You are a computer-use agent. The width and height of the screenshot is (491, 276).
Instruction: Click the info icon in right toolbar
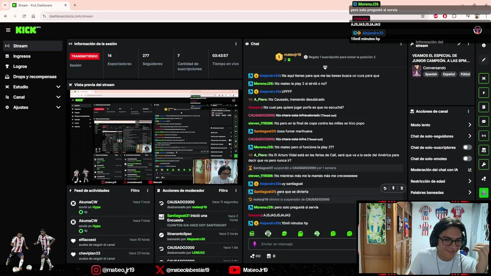point(484,46)
